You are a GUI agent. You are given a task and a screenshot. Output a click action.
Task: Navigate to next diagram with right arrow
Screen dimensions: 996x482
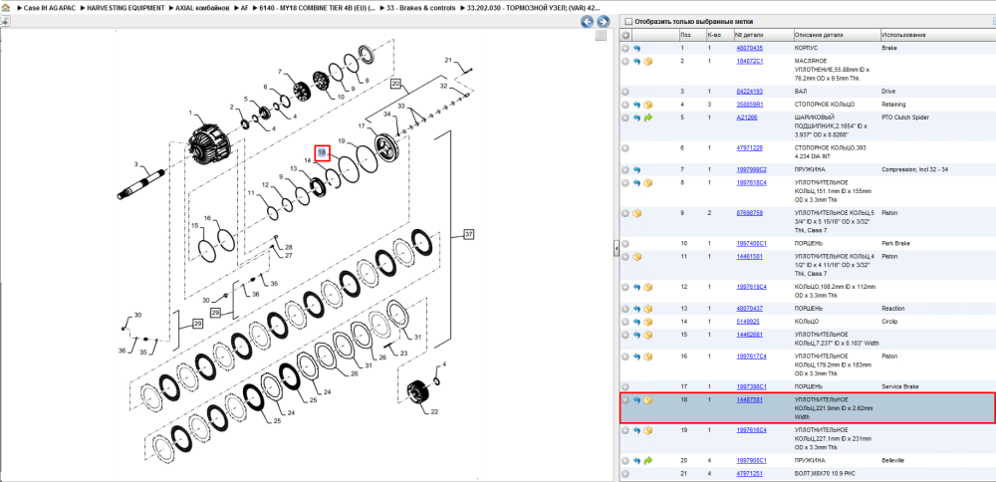tap(602, 22)
